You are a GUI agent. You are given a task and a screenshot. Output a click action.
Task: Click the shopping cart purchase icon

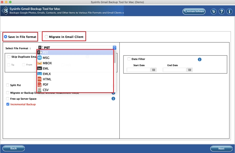(214, 11)
